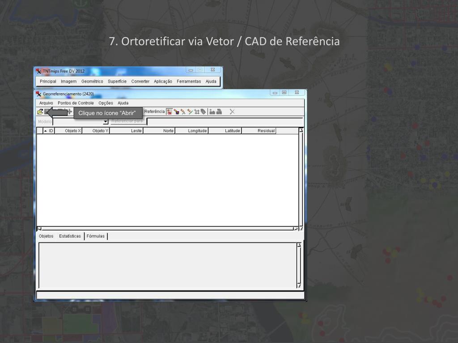
Task: Open the Aplicação menu in TNTmips
Action: (x=163, y=81)
